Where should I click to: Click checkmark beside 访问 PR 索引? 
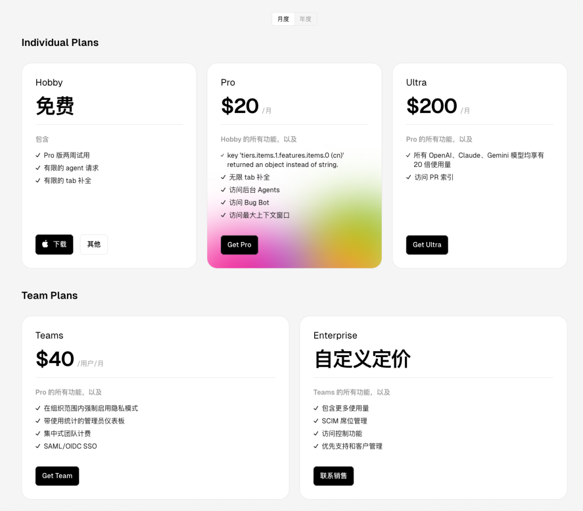click(x=409, y=177)
